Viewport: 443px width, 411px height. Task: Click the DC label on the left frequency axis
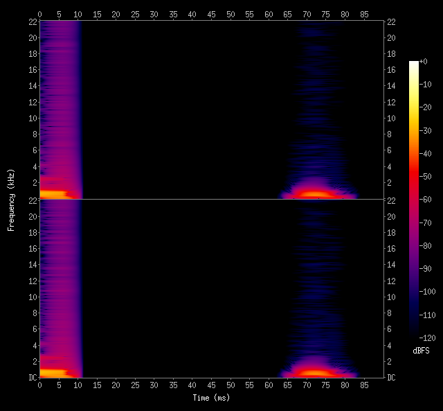point(32,378)
